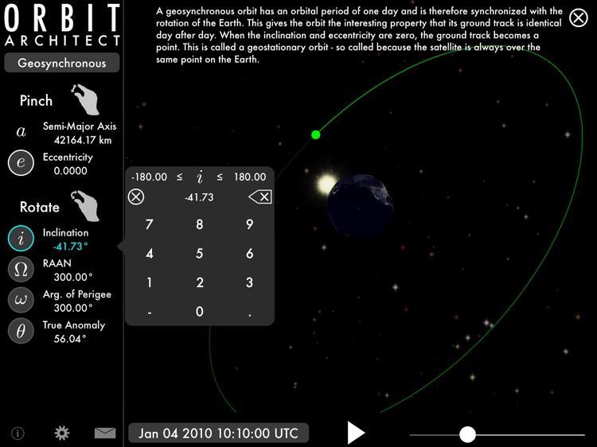Viewport: 597px width, 447px height.
Task: Tap keypad digit 3
Action: [x=249, y=282]
